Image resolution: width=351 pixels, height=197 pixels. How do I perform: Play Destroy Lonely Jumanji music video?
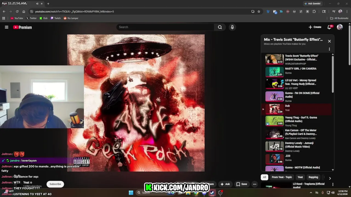point(297,147)
